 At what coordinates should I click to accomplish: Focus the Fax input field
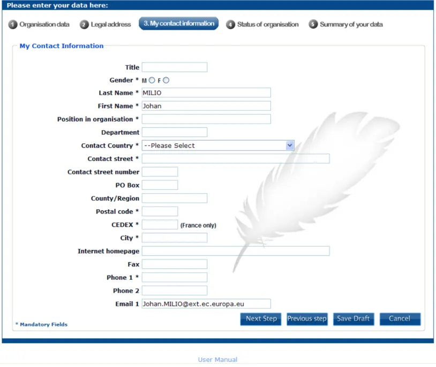coord(175,264)
